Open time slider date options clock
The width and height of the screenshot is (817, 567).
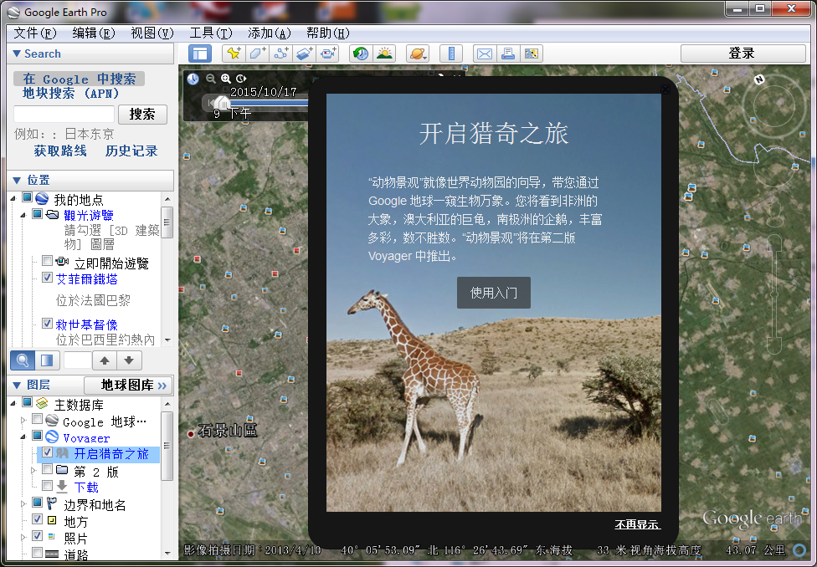(193, 79)
